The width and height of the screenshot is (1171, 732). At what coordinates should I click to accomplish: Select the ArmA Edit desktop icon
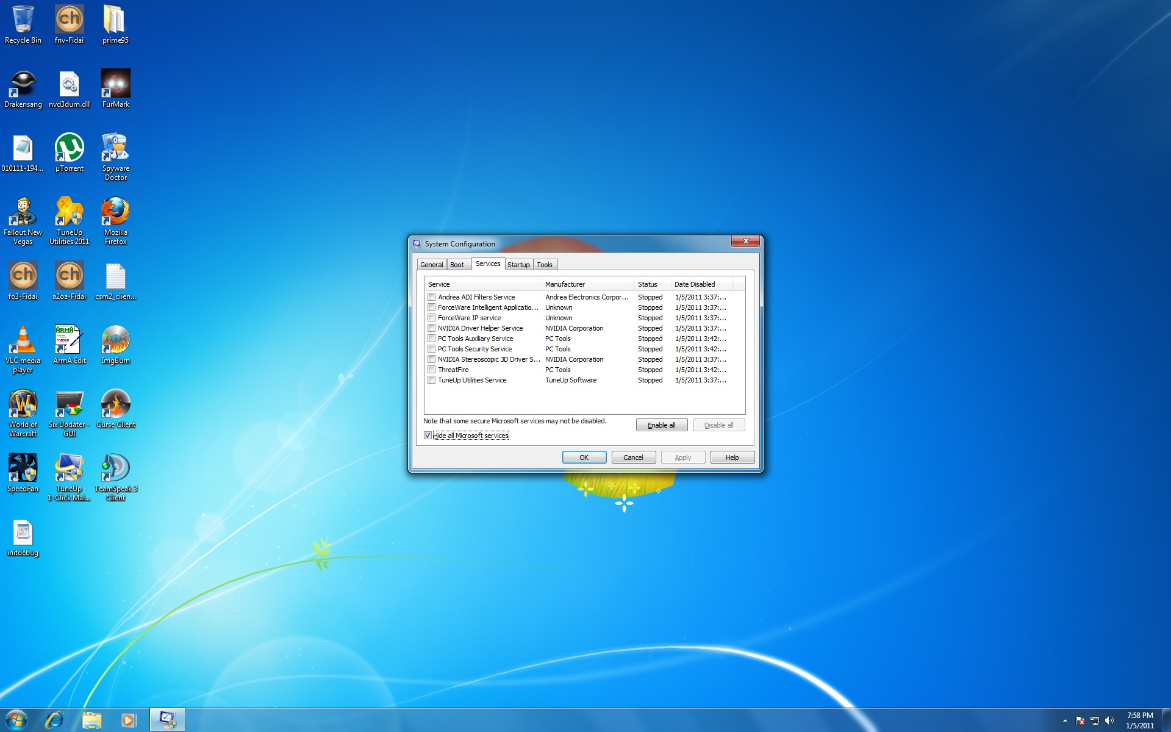[x=70, y=345]
